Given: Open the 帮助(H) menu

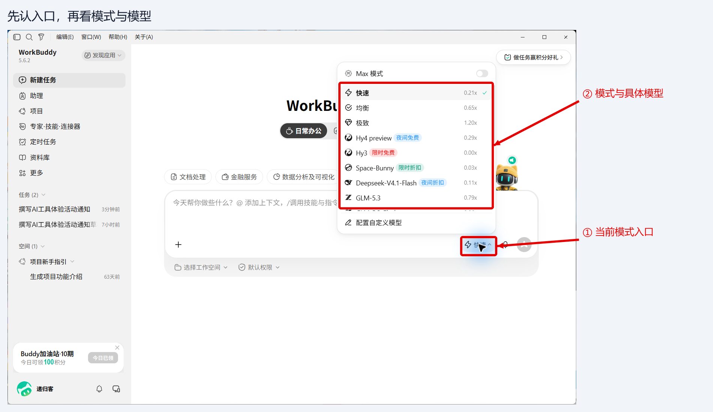Looking at the screenshot, I should (x=118, y=37).
